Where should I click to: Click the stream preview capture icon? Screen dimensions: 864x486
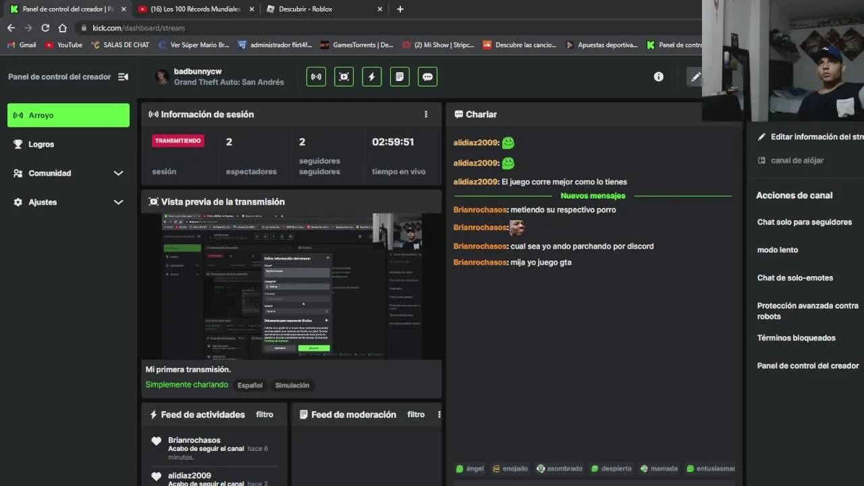tap(344, 77)
